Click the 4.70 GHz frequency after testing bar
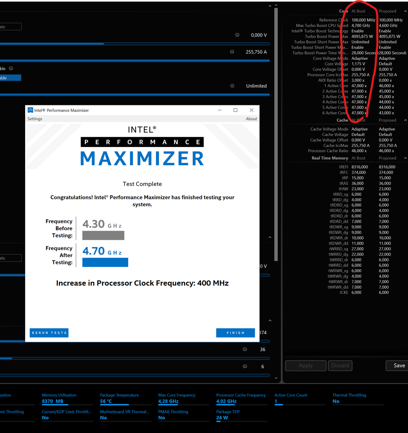This screenshot has width=408, height=433. pos(105,262)
